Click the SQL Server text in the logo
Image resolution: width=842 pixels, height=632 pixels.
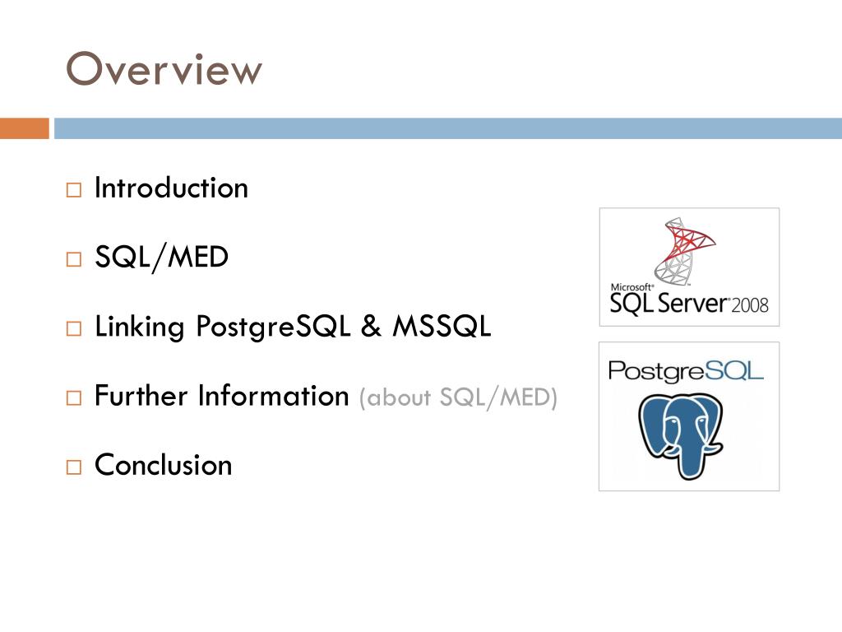coord(668,304)
